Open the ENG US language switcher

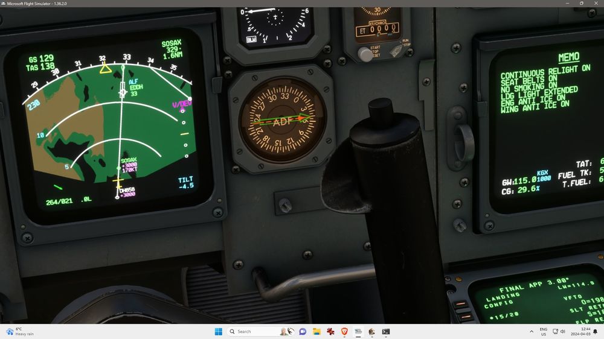[544, 331]
